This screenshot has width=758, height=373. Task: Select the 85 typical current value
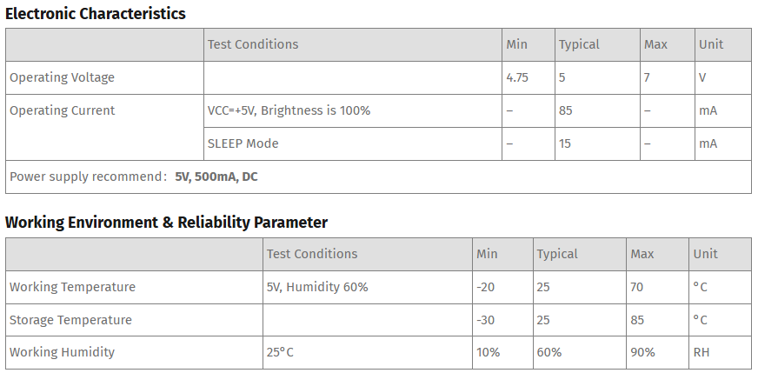566,110
